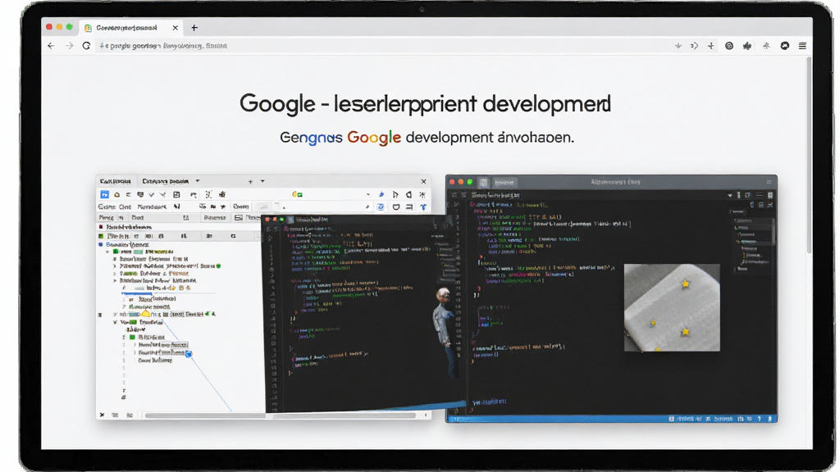Switch to the first tab in left panel

pyautogui.click(x=115, y=181)
